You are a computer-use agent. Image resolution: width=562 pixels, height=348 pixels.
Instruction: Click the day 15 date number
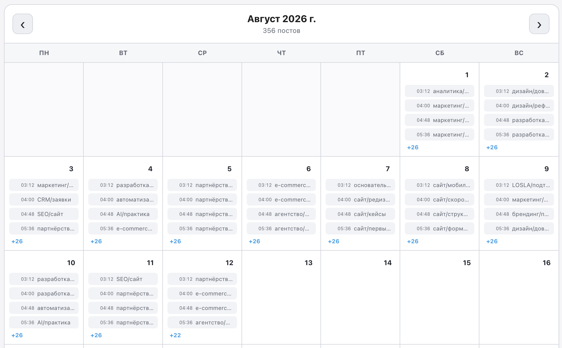pyautogui.click(x=467, y=263)
